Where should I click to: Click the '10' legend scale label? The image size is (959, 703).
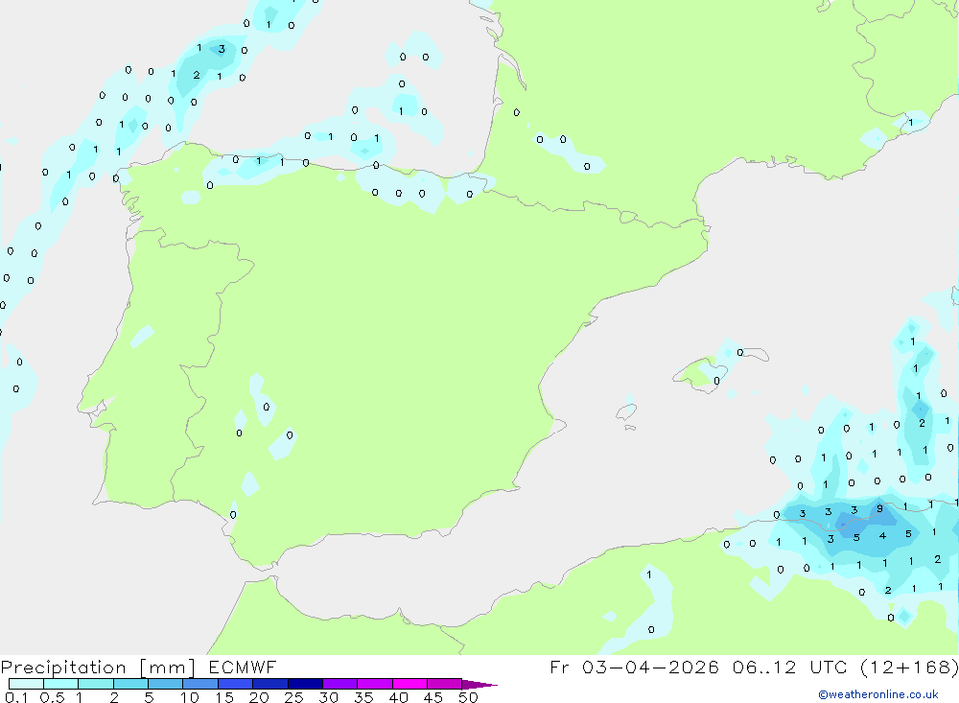click(189, 697)
